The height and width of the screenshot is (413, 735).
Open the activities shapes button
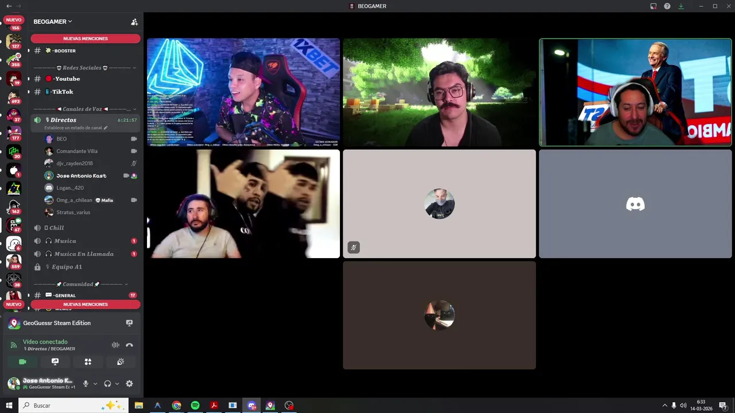coord(88,362)
